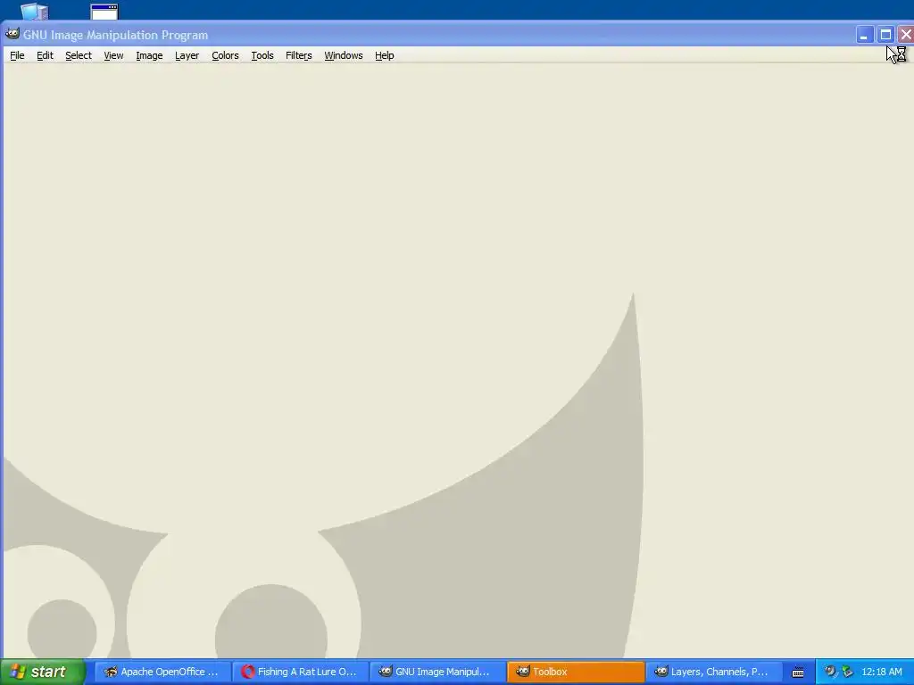Screen dimensions: 914x685
Task: Click the keyboard icon in the taskbar
Action: [x=798, y=673]
